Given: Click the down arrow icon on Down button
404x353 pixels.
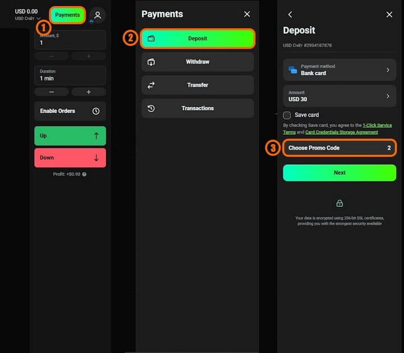Looking at the screenshot, I should (x=96, y=157).
